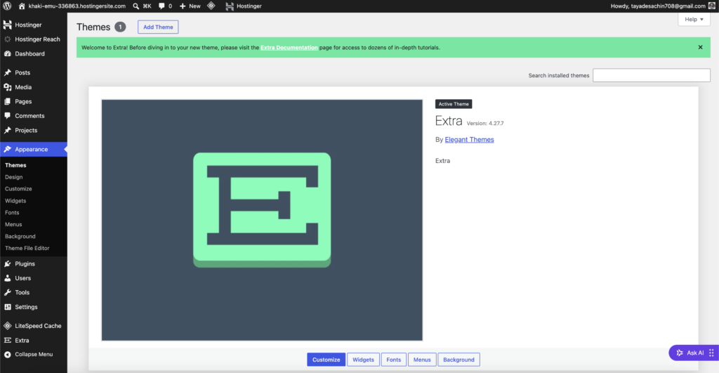Click blue Customize button below theme
Screen dimensions: 719x373
point(326,360)
